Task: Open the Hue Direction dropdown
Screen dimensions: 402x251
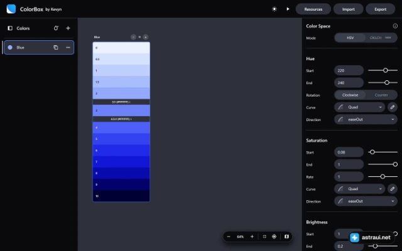Action: 366,120
